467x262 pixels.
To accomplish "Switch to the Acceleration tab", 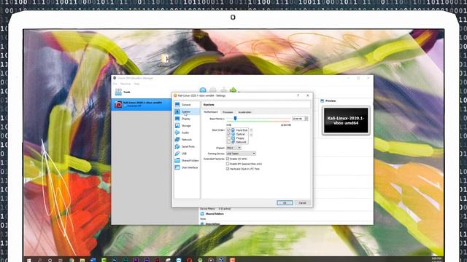I will (x=245, y=112).
